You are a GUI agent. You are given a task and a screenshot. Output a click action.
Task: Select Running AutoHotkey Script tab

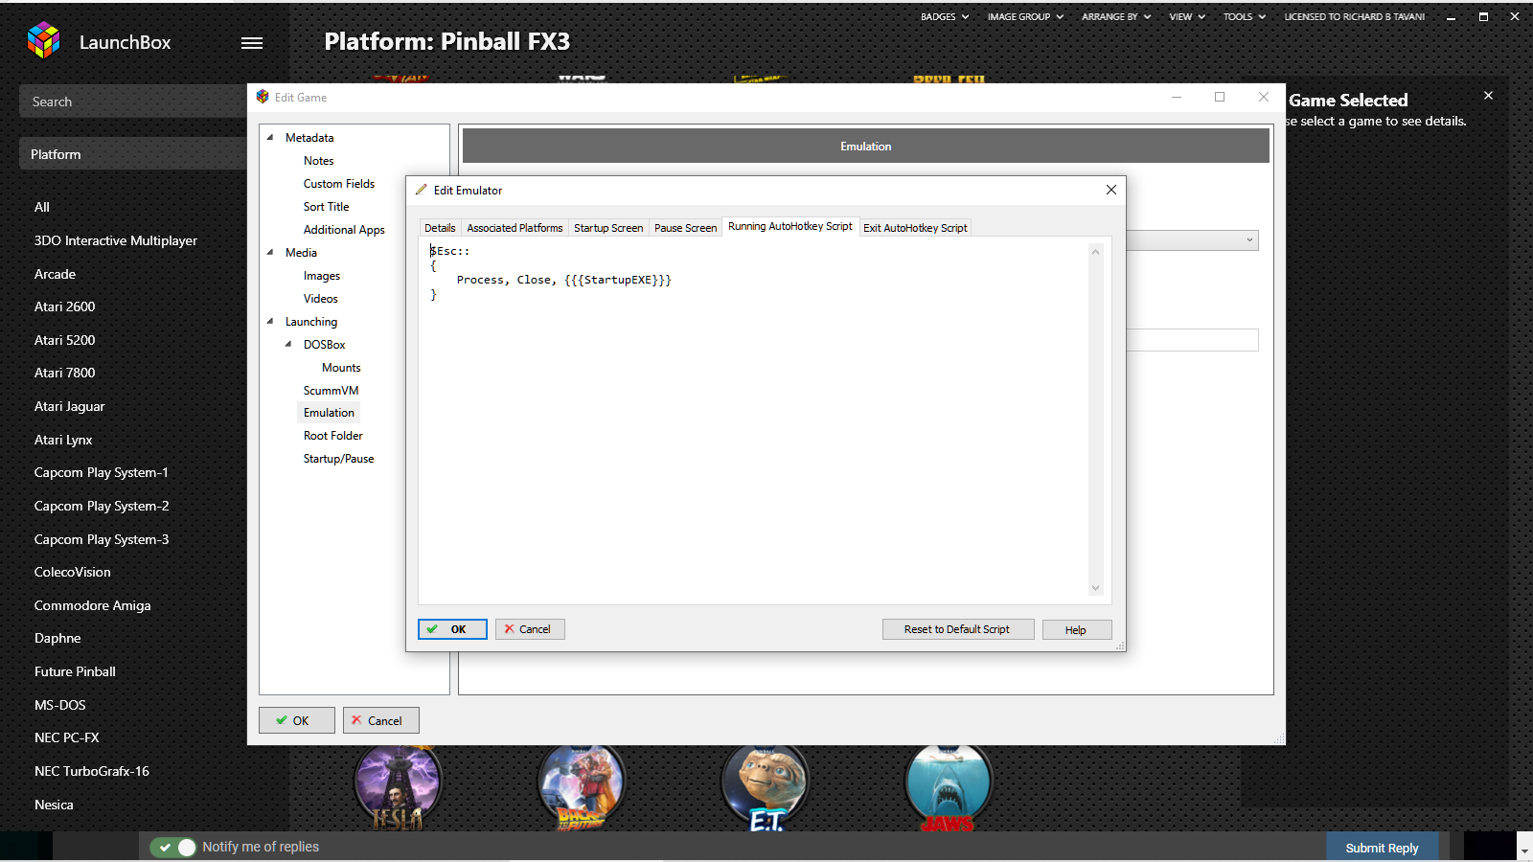789,226
